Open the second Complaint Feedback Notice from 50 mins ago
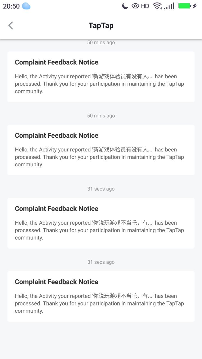Viewport: 202px width, 359px height. click(x=101, y=150)
